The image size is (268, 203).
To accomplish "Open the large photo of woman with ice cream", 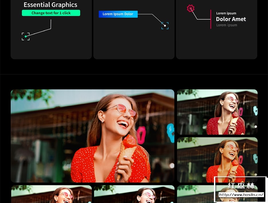I will pos(92,136).
